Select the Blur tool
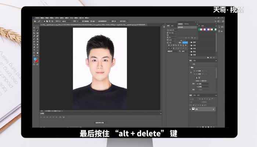Viewport: 257px width, 147px height. [x=37, y=44]
